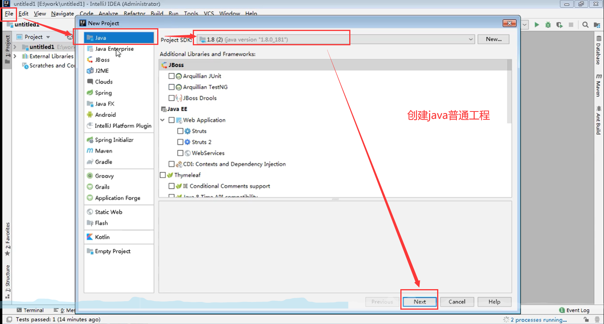Open Structure side tab
604x324 pixels.
pyautogui.click(x=7, y=282)
